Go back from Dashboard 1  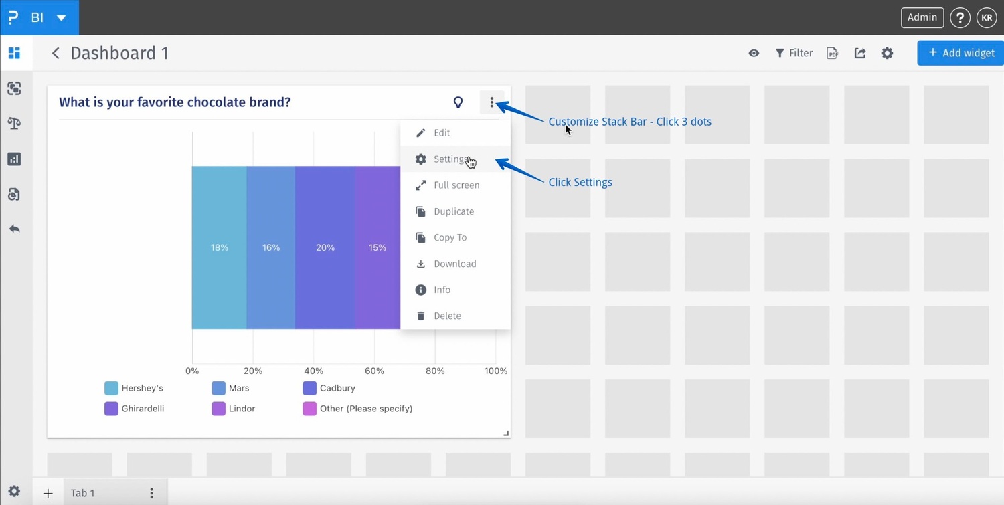tap(56, 53)
